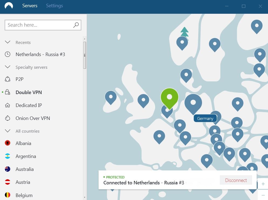Click the sidebar scroll-up arrow
Viewport: 268px width, 200px height.
85,39
